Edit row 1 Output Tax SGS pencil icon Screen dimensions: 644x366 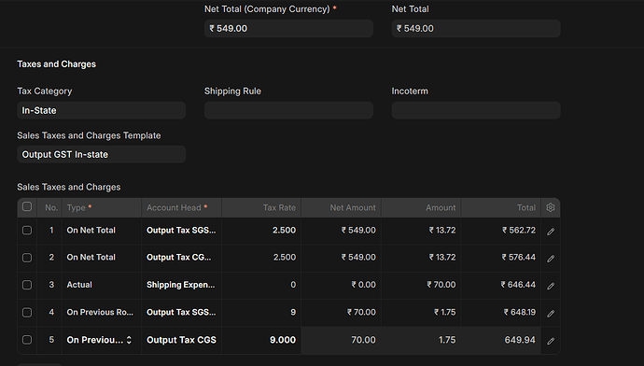point(551,232)
